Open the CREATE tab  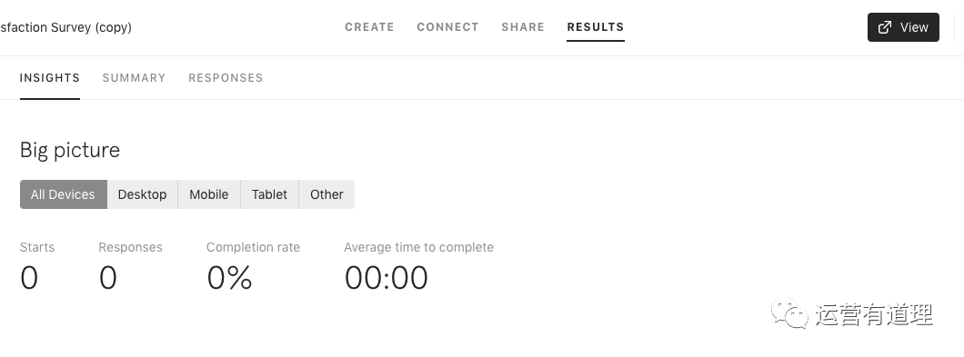click(369, 27)
